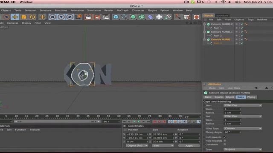Image resolution: width=273 pixels, height=153 pixels.
Task: Open the Python menu
Action: coord(165,10)
